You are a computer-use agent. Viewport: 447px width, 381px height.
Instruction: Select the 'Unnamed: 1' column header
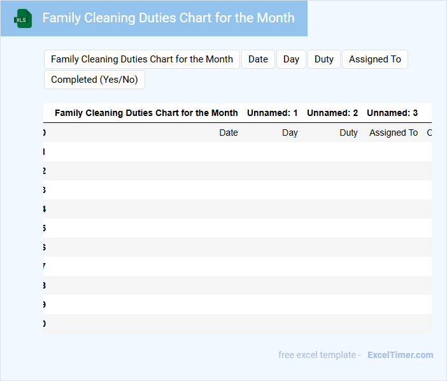click(x=272, y=113)
